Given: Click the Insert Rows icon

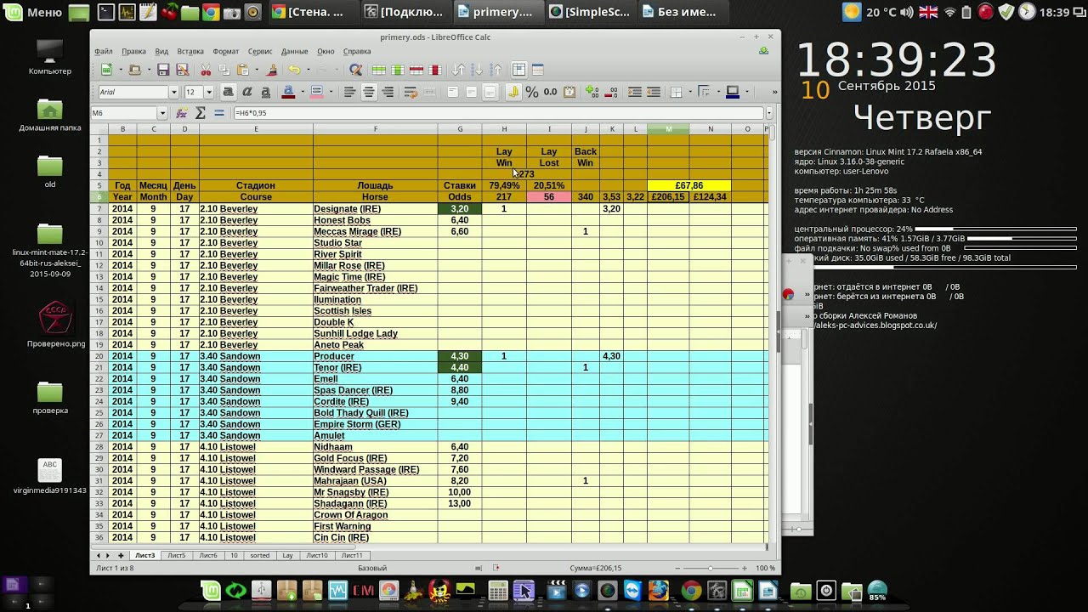Looking at the screenshot, I should pos(379,70).
